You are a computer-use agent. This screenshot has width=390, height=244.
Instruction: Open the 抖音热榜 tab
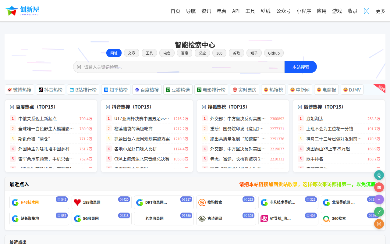(x=51, y=90)
